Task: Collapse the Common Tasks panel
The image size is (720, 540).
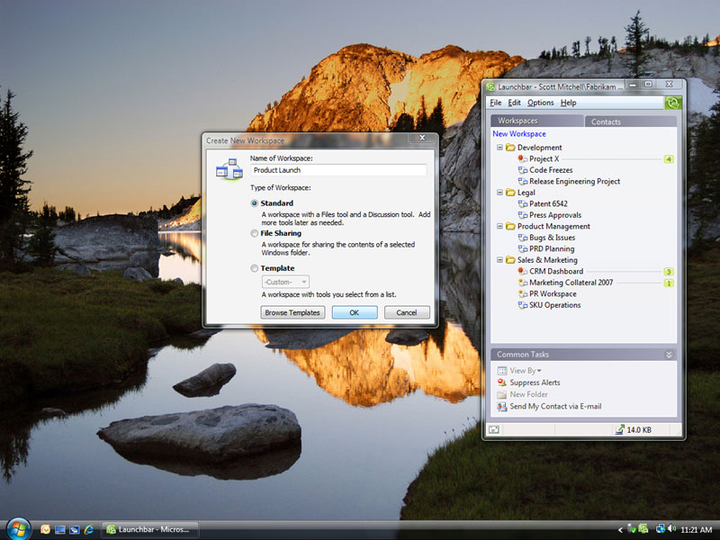Action: [668, 354]
